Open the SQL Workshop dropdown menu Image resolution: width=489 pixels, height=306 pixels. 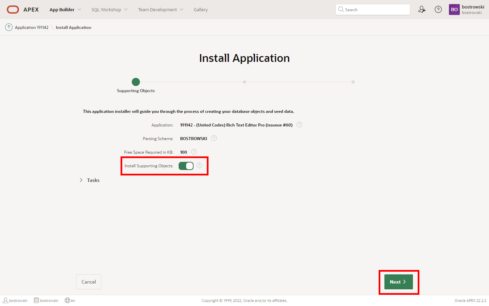109,10
